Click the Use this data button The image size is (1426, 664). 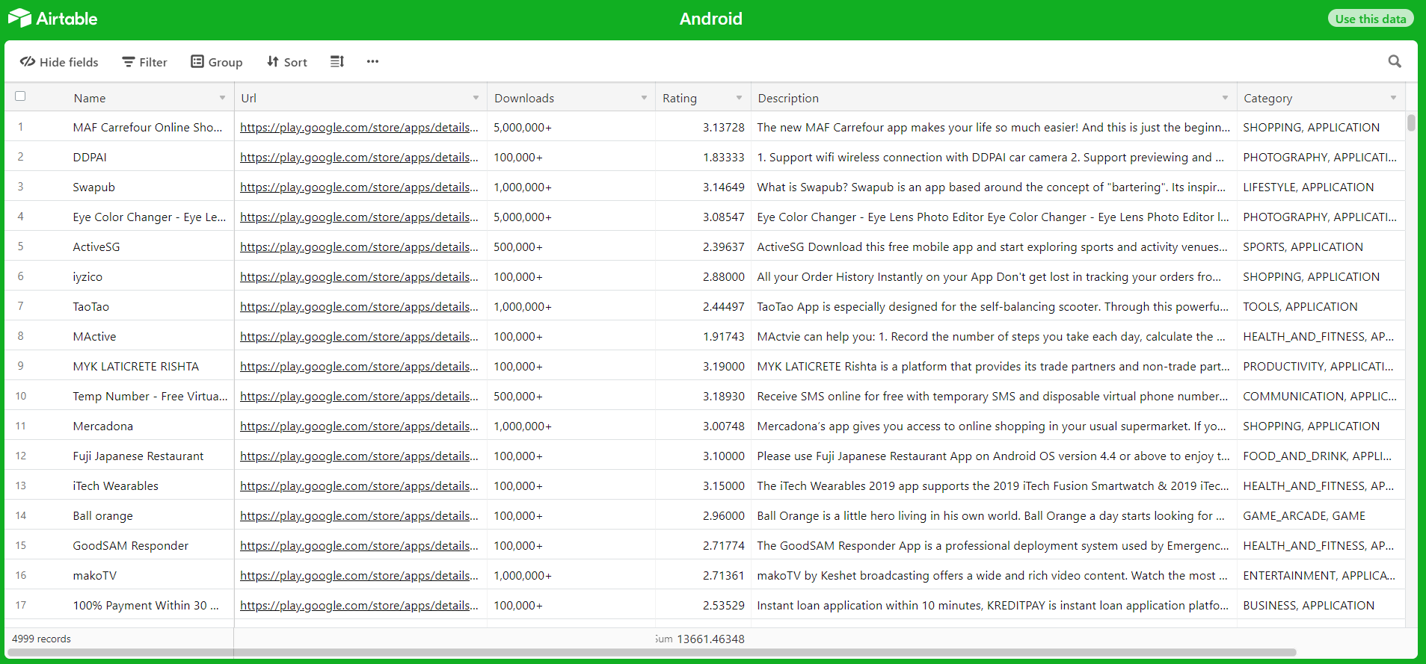1371,19
